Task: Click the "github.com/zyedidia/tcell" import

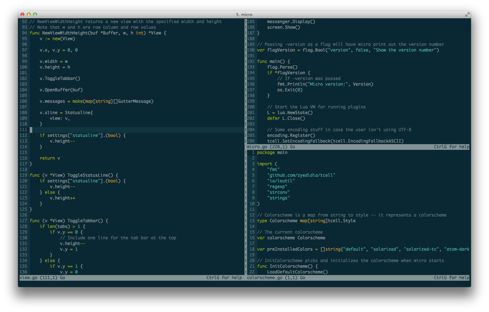Action: pyautogui.click(x=301, y=175)
